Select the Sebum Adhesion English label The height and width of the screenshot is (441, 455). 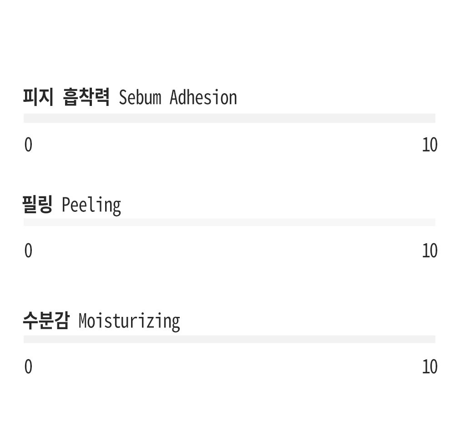[x=178, y=97]
